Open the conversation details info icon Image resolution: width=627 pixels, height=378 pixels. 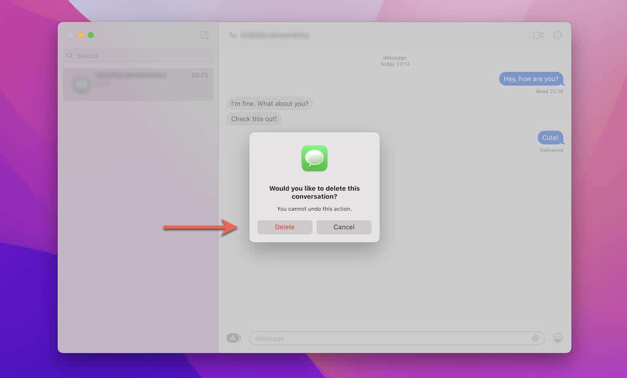[x=557, y=35]
